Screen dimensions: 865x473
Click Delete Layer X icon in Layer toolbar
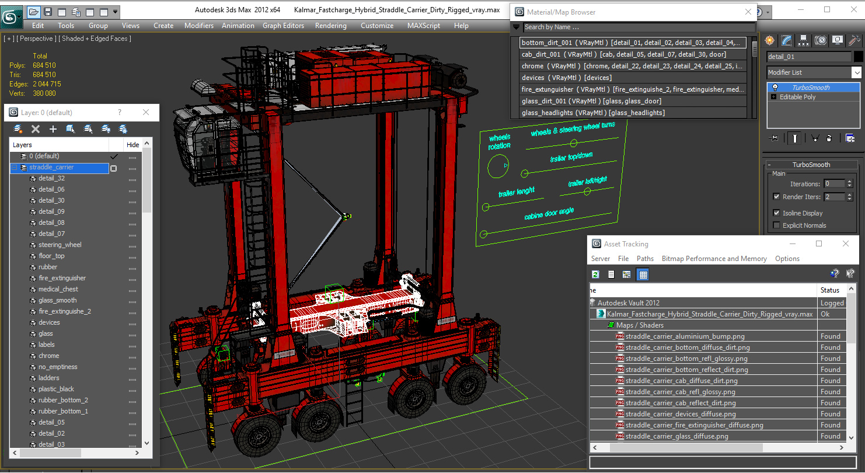[36, 129]
